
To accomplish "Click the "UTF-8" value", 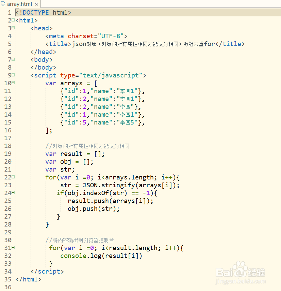I will coord(111,36).
